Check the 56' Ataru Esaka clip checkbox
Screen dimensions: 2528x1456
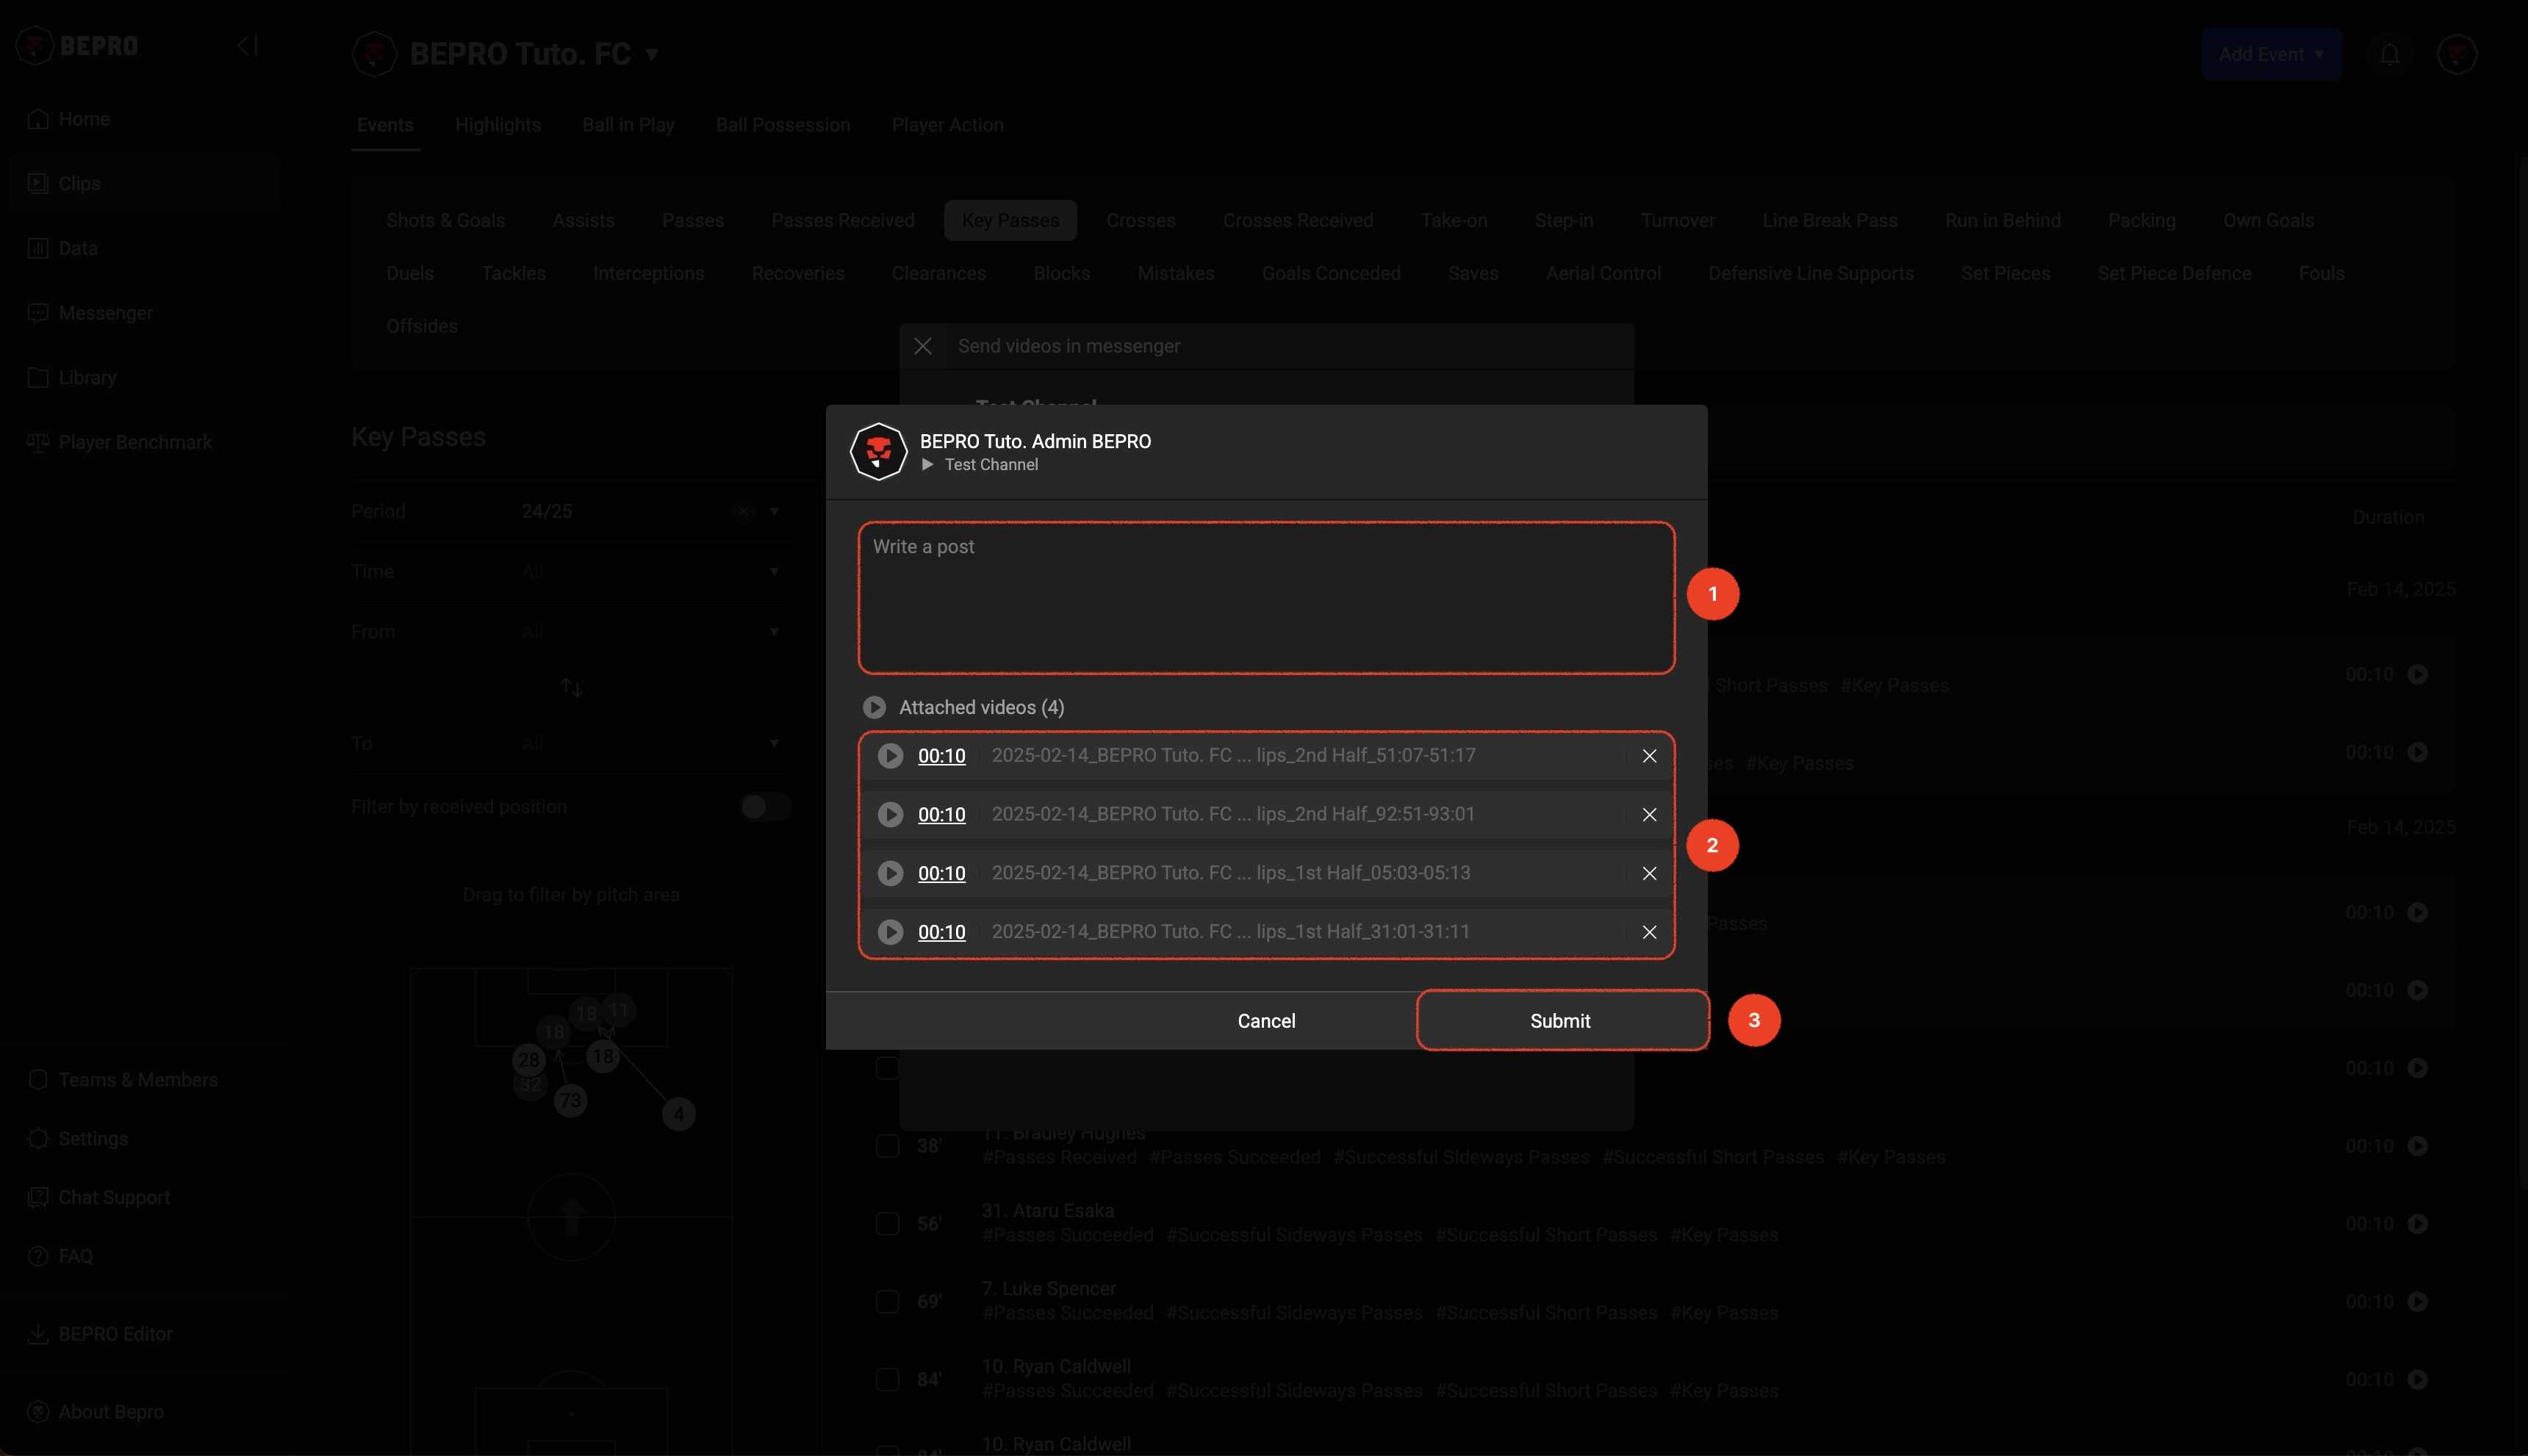pyautogui.click(x=886, y=1223)
